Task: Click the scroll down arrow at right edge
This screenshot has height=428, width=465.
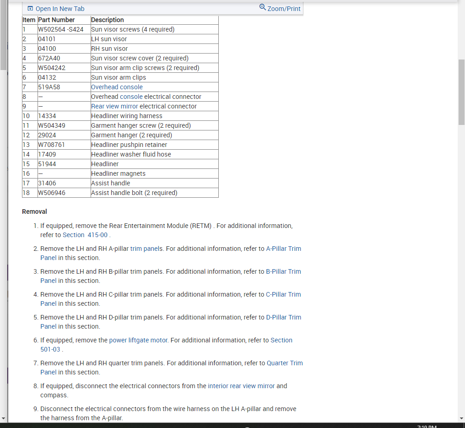Action: (x=461, y=418)
